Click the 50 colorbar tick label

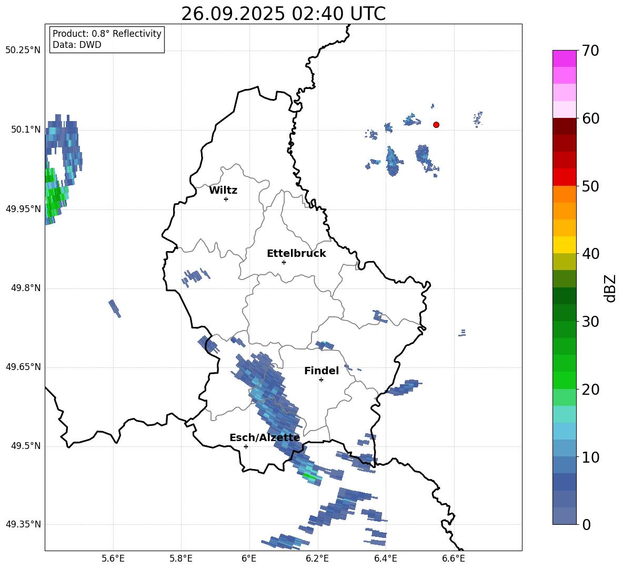[590, 186]
